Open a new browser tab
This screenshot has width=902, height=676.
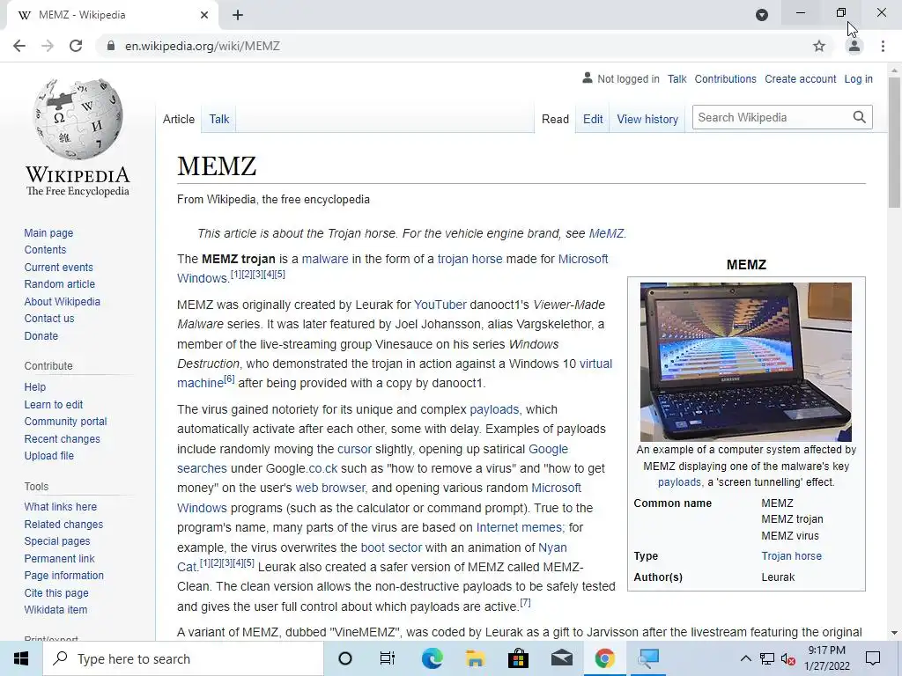click(238, 15)
